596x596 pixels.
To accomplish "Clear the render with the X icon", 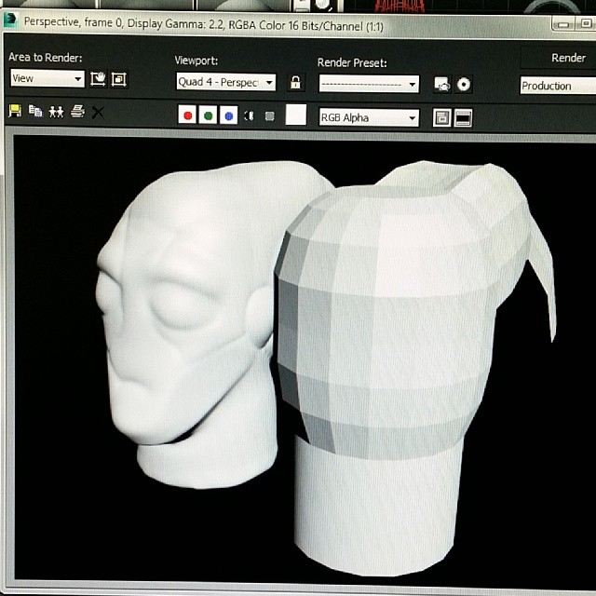I will [98, 113].
